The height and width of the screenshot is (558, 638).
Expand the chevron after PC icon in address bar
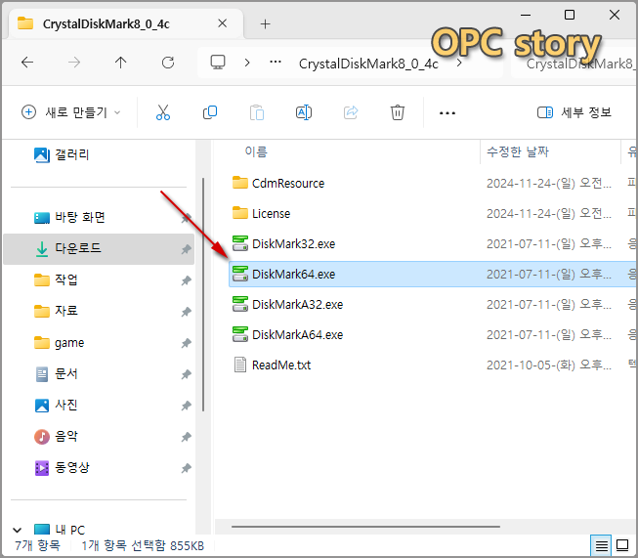tap(247, 63)
